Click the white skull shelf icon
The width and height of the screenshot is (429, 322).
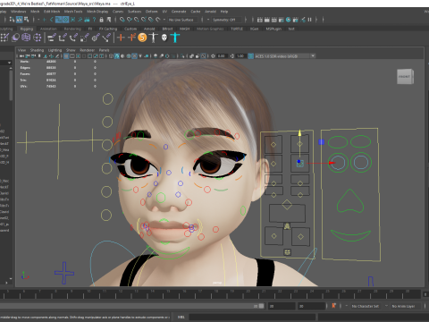[x=164, y=38]
